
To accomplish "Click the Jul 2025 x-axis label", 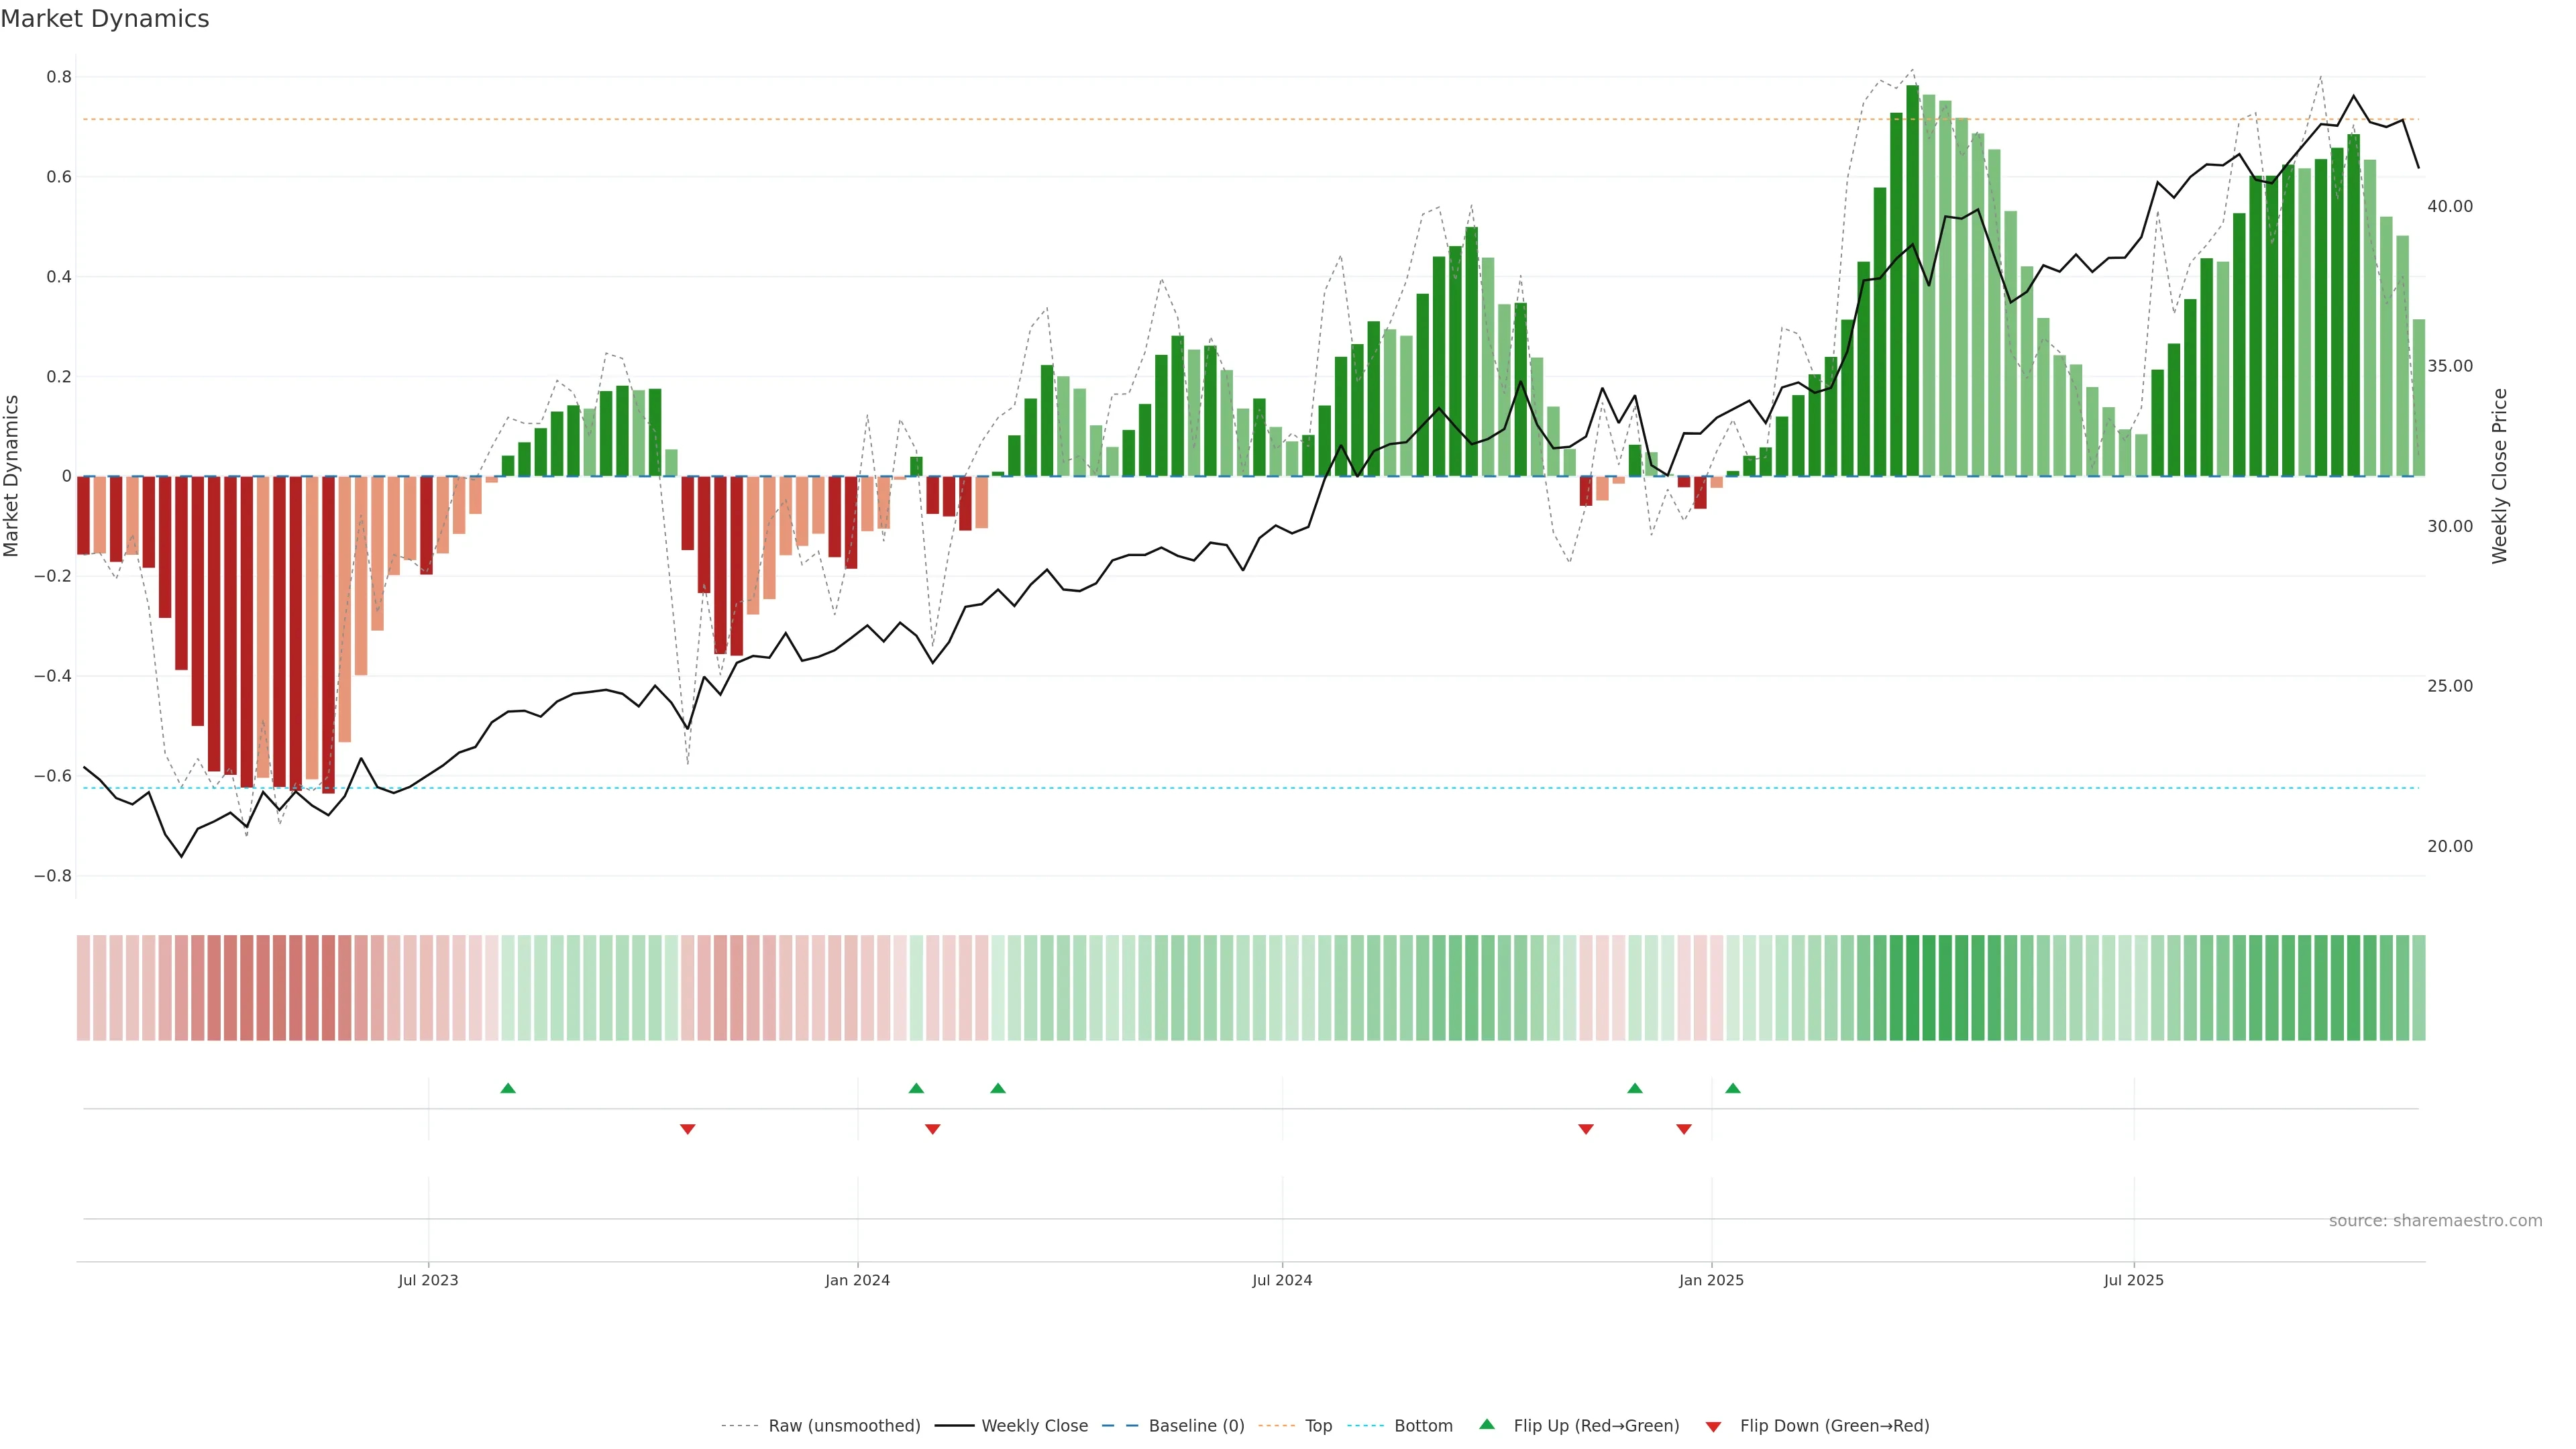I will tap(2133, 1280).
